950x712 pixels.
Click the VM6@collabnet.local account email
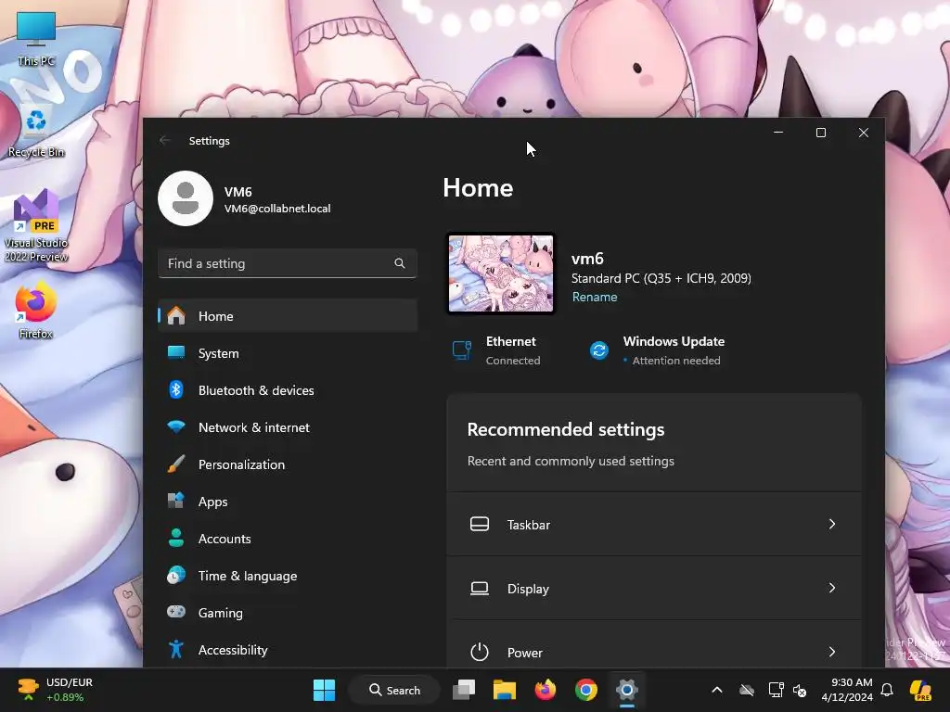(x=277, y=209)
